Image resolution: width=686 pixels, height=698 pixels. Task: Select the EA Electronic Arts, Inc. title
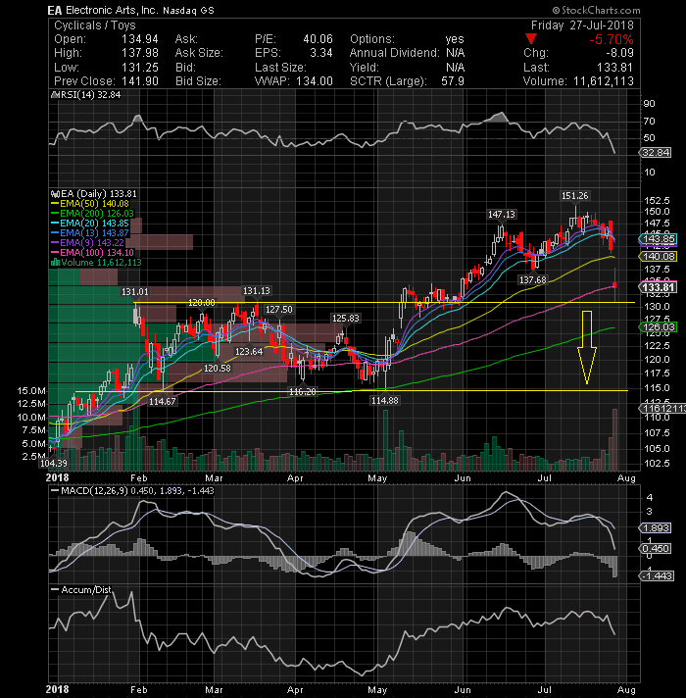(x=103, y=10)
